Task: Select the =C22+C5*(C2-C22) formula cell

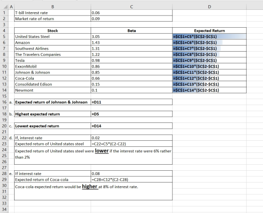Action: (131, 144)
